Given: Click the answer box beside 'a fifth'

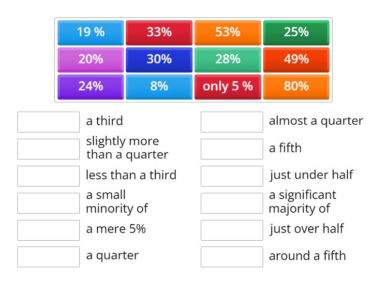Looking at the screenshot, I should 232,148.
